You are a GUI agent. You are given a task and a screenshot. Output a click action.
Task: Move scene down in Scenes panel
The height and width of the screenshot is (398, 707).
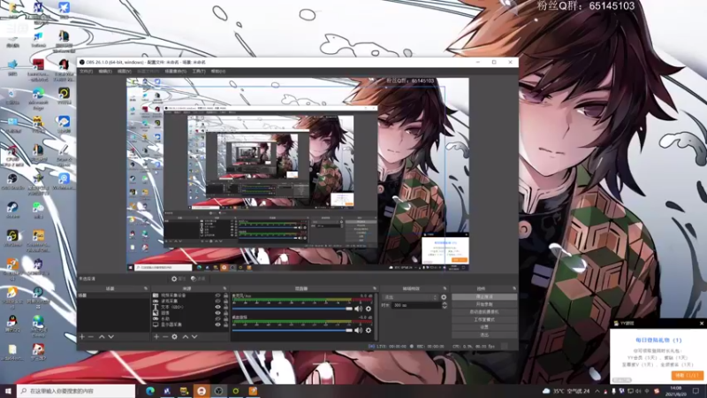(x=111, y=337)
